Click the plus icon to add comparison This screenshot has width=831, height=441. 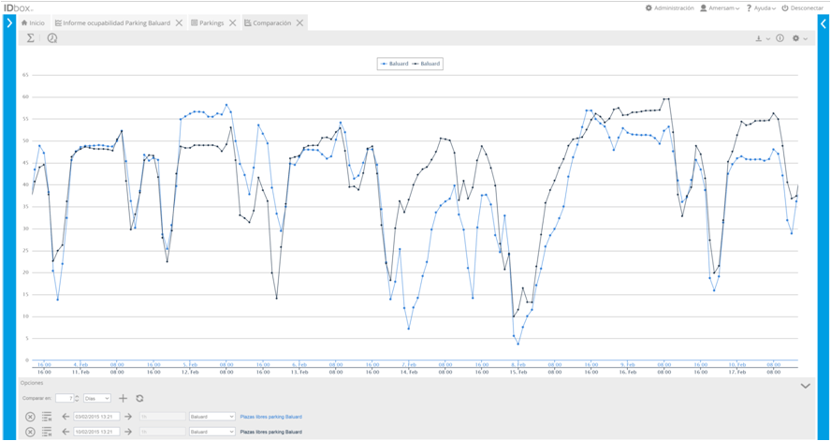pos(123,399)
